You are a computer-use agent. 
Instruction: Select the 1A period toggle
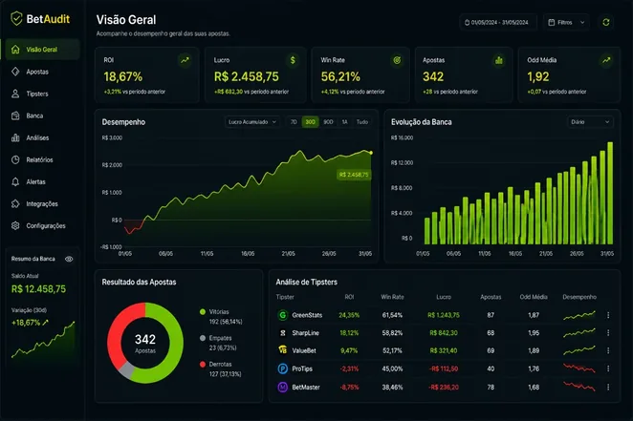345,122
